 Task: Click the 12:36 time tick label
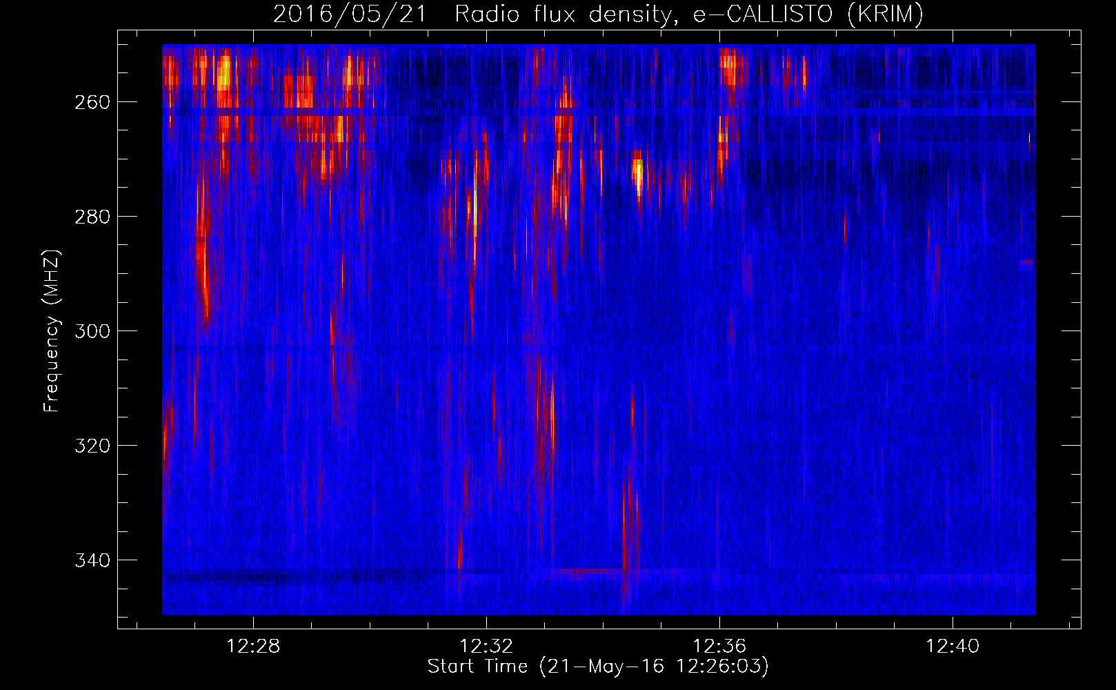[x=719, y=647]
